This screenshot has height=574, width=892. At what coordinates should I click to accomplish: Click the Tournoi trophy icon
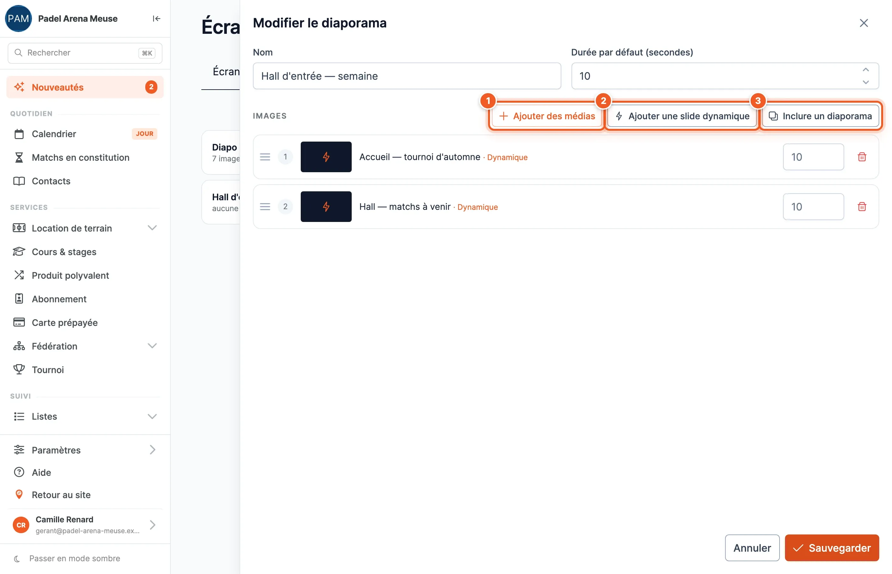pos(19,370)
